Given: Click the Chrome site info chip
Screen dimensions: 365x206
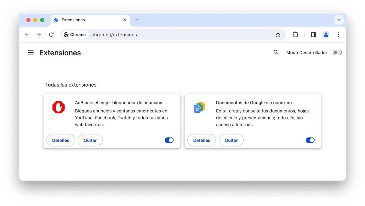Looking at the screenshot, I should click(75, 35).
